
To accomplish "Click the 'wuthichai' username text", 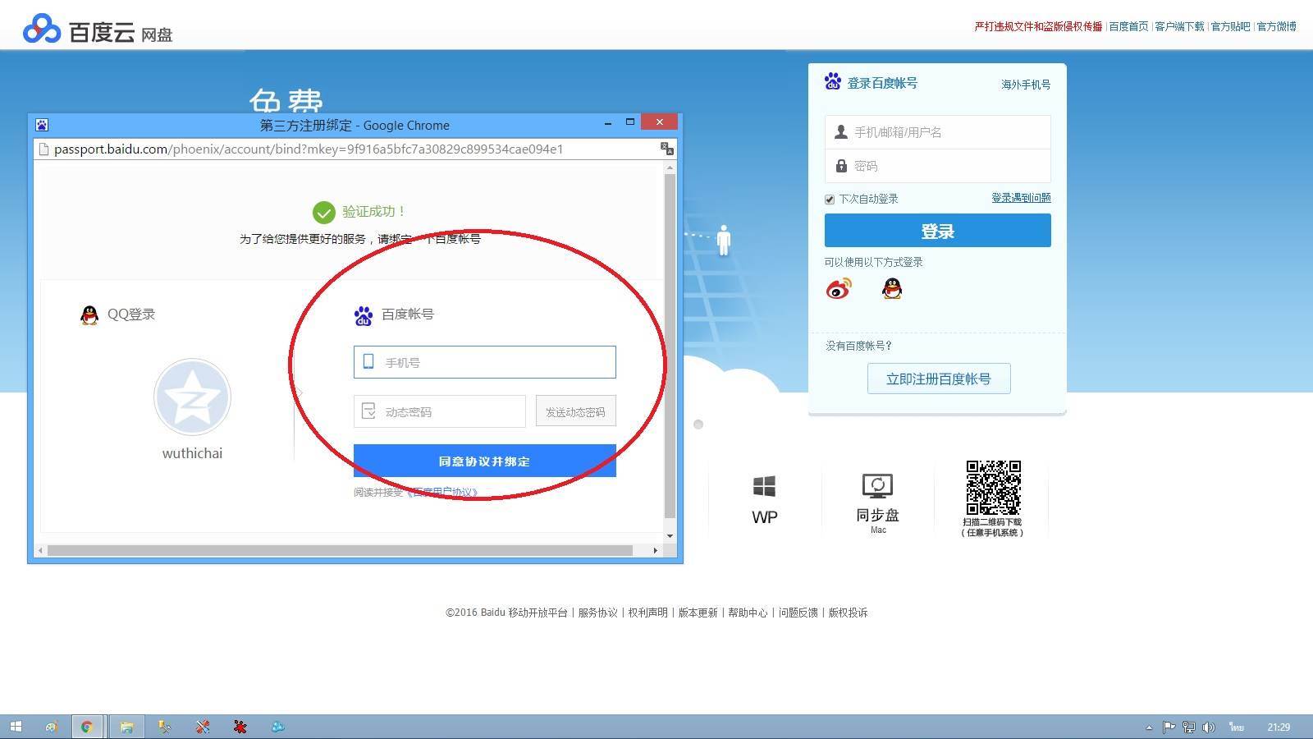I will 192,453.
